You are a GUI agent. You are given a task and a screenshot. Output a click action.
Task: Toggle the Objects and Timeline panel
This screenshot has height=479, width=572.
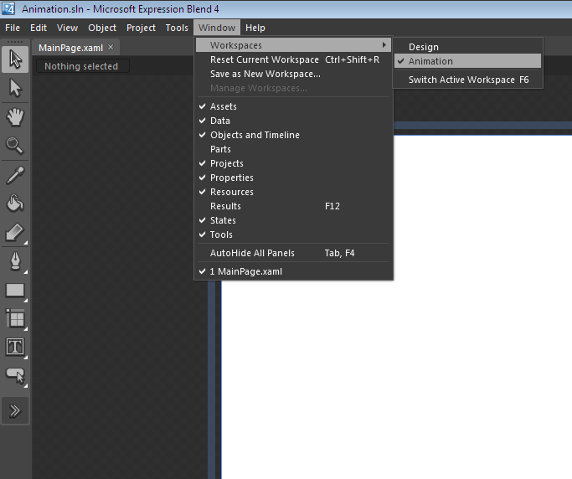click(x=294, y=135)
